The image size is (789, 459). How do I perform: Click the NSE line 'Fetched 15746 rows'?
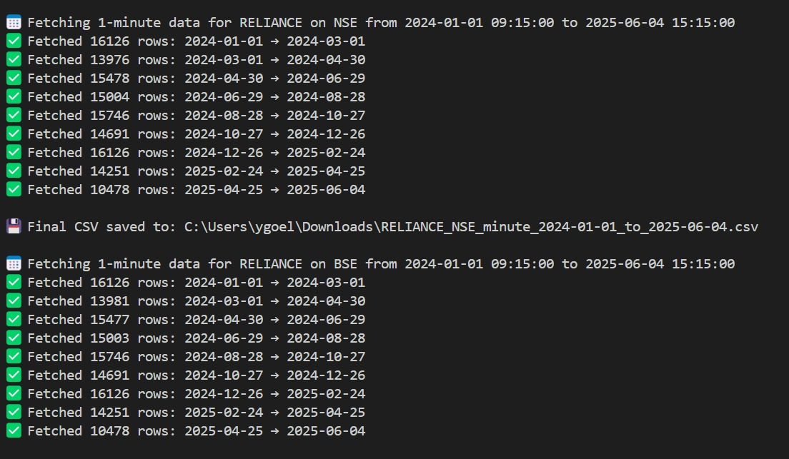point(197,115)
